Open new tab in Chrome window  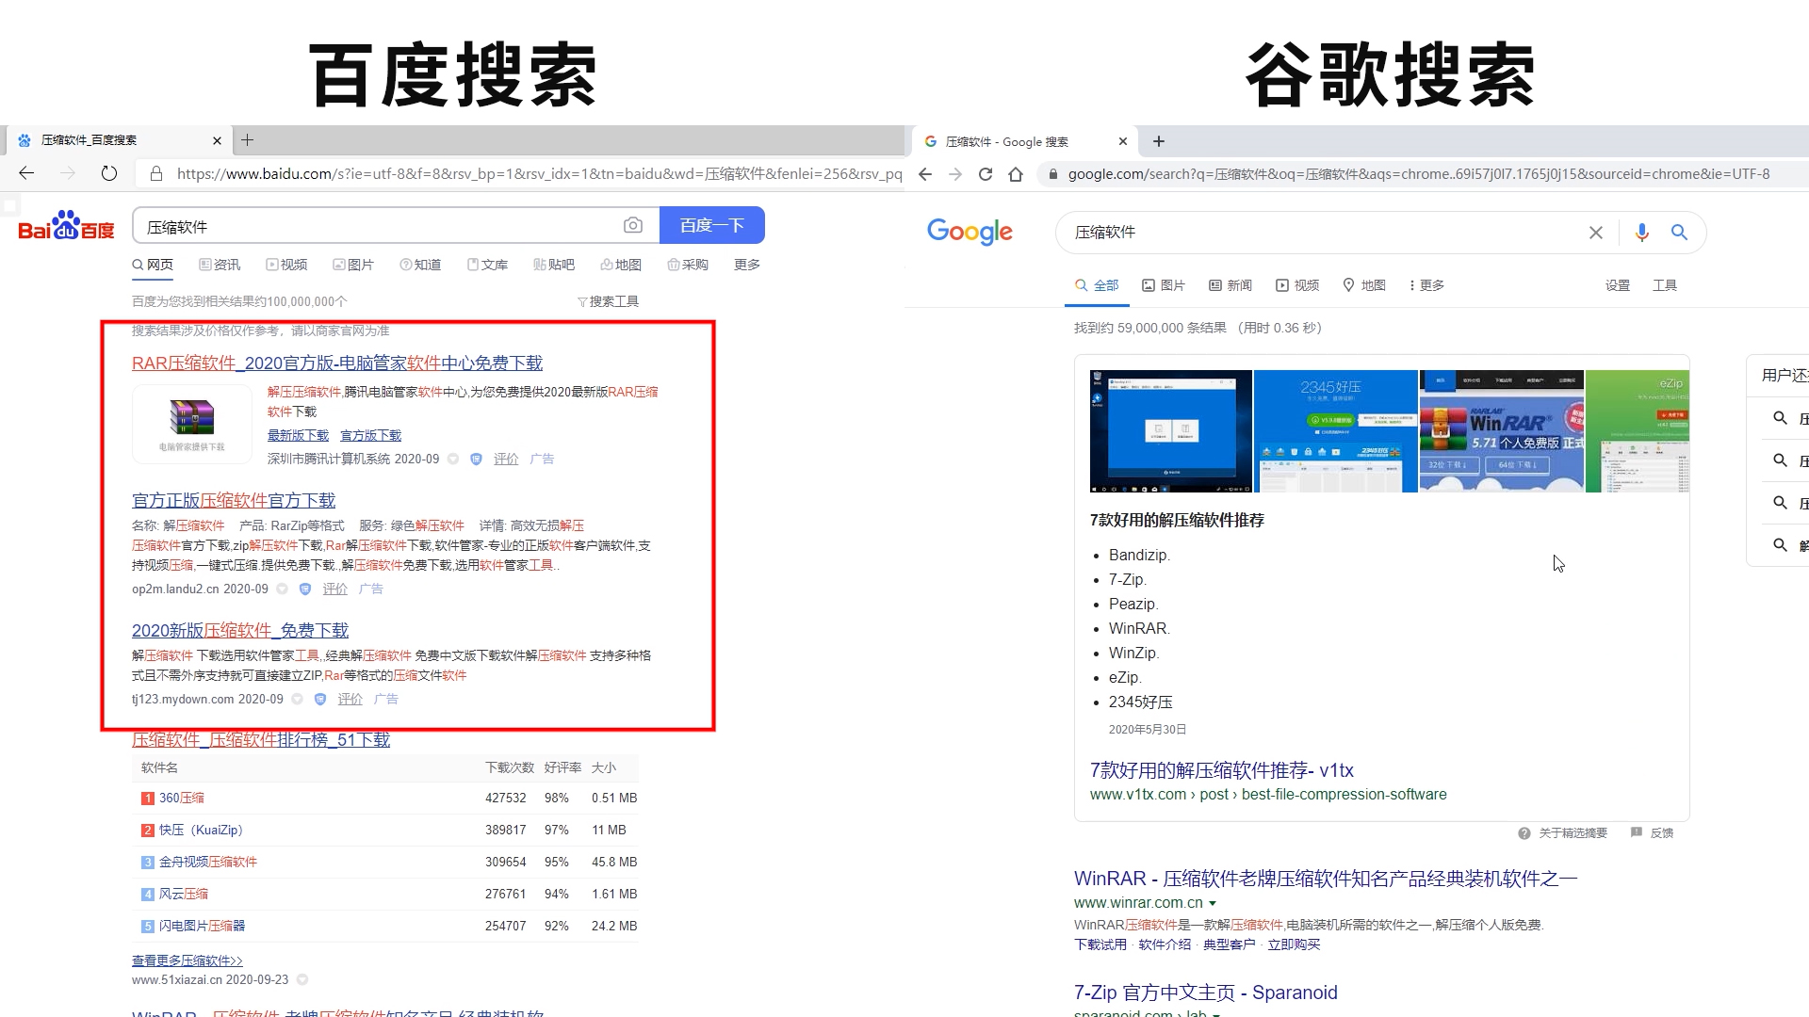pyautogui.click(x=1159, y=141)
